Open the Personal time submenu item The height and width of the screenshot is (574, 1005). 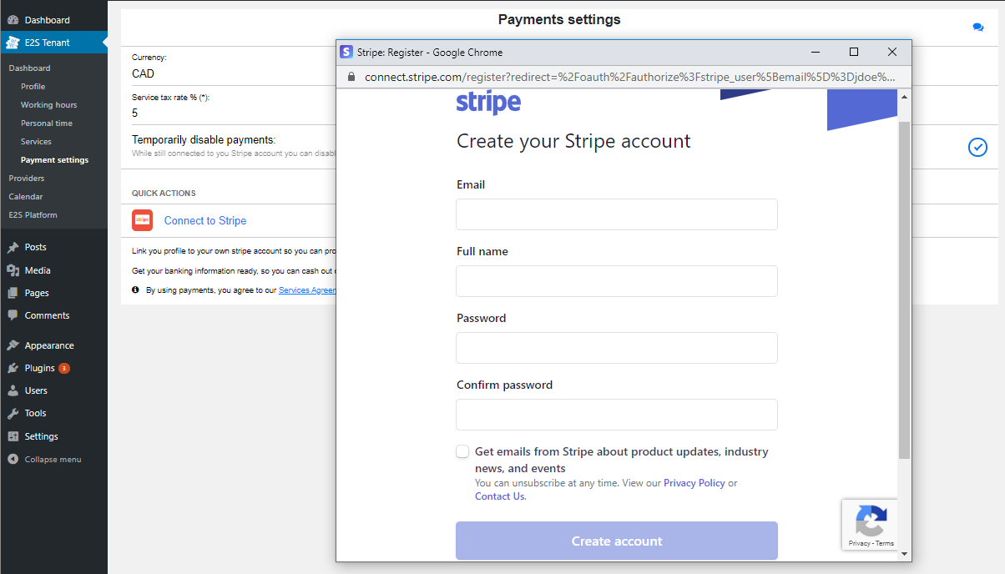tap(47, 123)
